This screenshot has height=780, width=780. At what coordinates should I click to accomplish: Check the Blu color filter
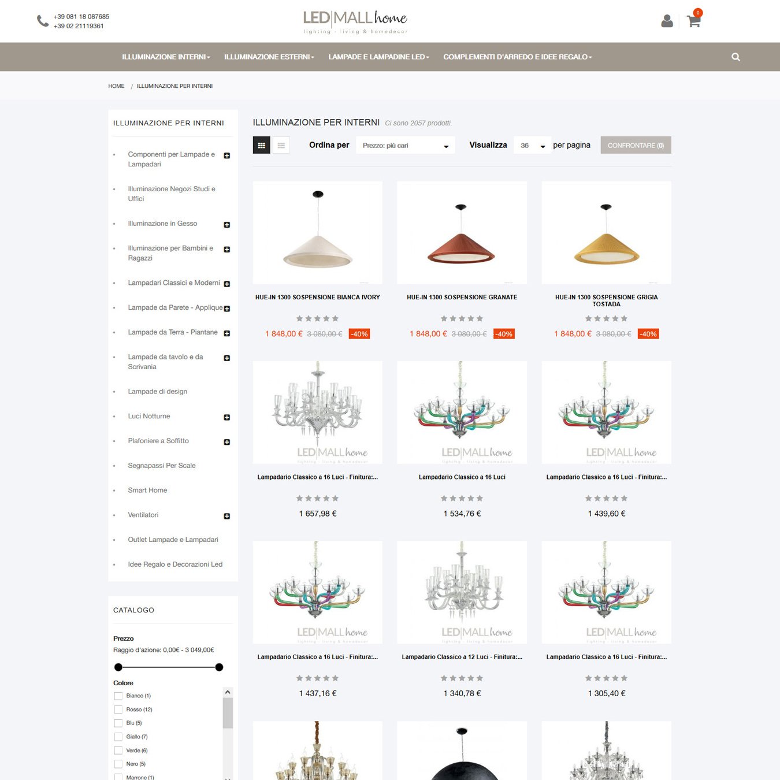[118, 723]
